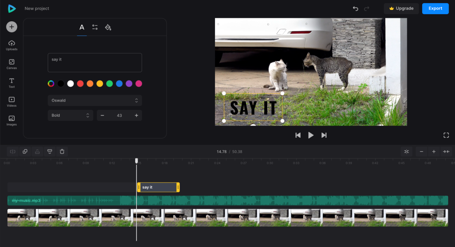Image resolution: width=455 pixels, height=247 pixels.
Task: Select the red text color swatch
Action: (x=80, y=83)
